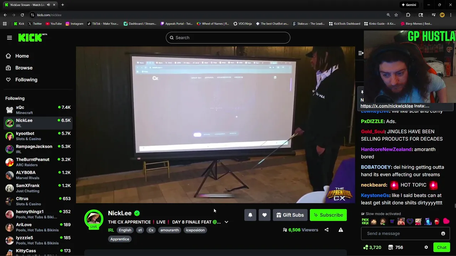456x256 pixels.
Task: Click the English tag
Action: pos(125,230)
